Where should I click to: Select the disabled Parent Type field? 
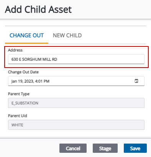(x=76, y=103)
